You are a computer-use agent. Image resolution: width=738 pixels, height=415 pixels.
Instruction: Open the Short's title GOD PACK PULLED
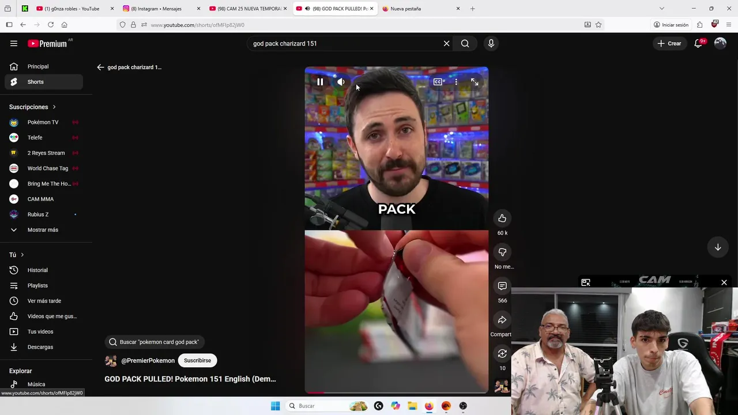(x=190, y=379)
